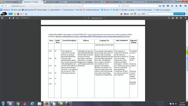
Task: Close the explanation-of-independent tab
Action: click(41, 2)
